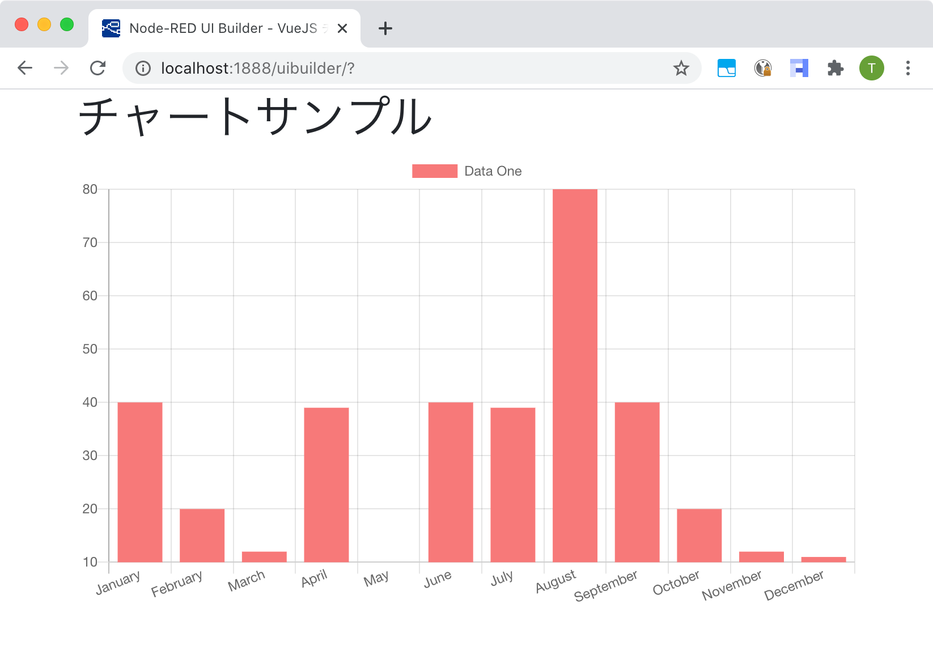Maximize the window with the green button
The width and height of the screenshot is (933, 664).
pyautogui.click(x=67, y=24)
